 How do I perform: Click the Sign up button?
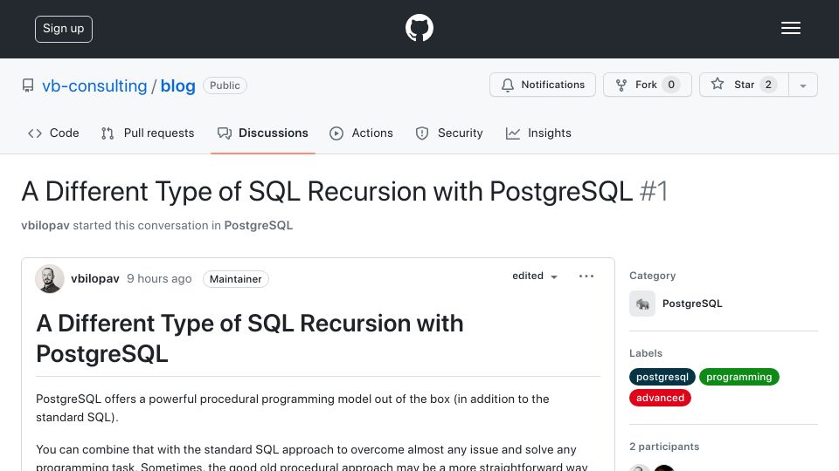(x=64, y=29)
